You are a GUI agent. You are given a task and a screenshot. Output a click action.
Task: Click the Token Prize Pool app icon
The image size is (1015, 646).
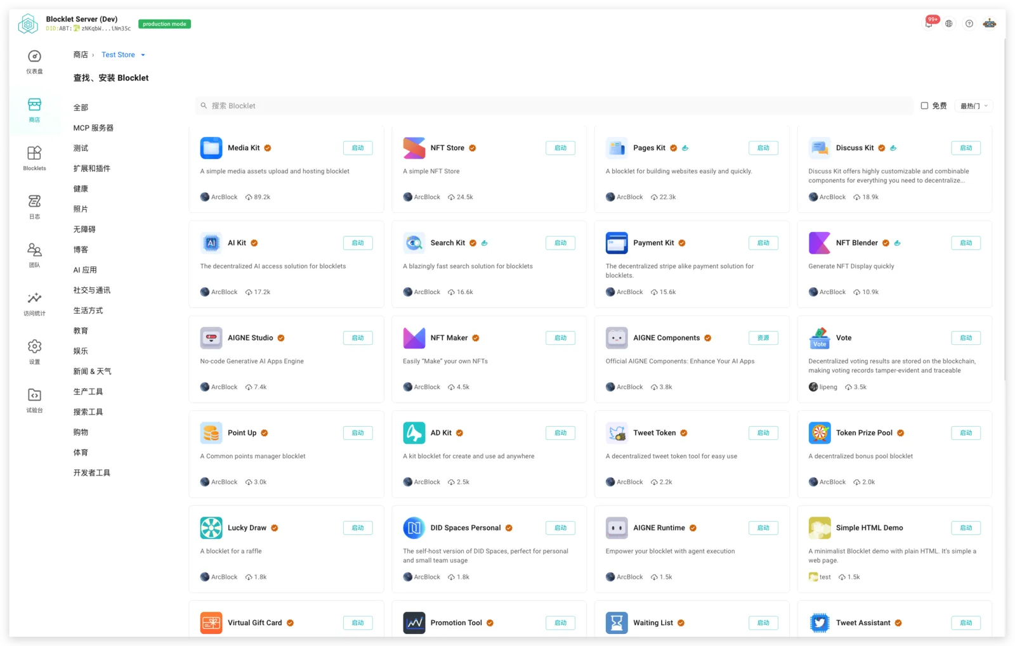[820, 433]
